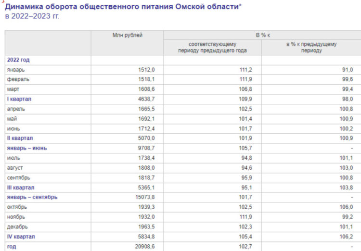Screen dimensions: 361x251
Task: Click the value 95,9 in сентябрь row
Action: coord(246,178)
